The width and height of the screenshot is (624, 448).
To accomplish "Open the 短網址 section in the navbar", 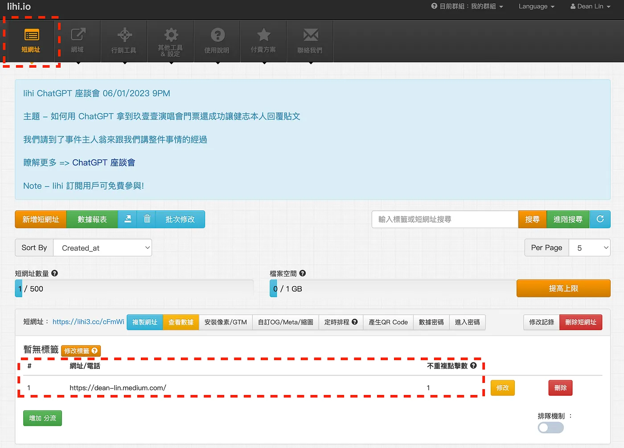I will click(31, 41).
